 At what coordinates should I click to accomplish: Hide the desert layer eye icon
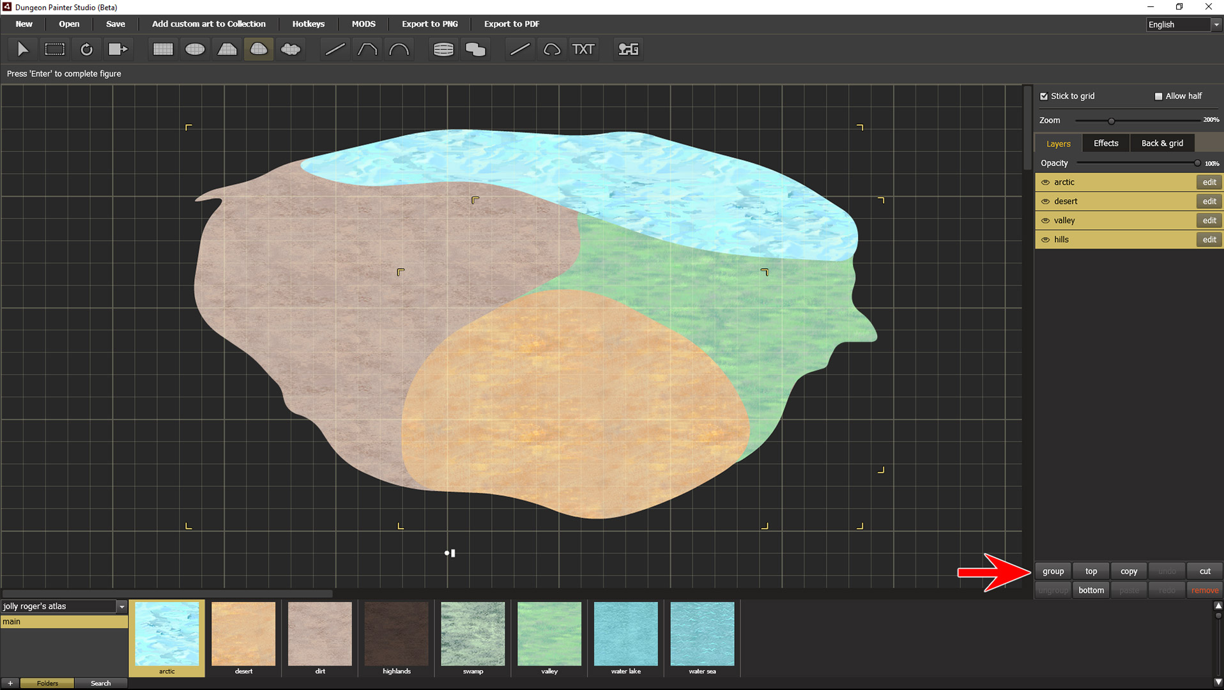point(1045,201)
